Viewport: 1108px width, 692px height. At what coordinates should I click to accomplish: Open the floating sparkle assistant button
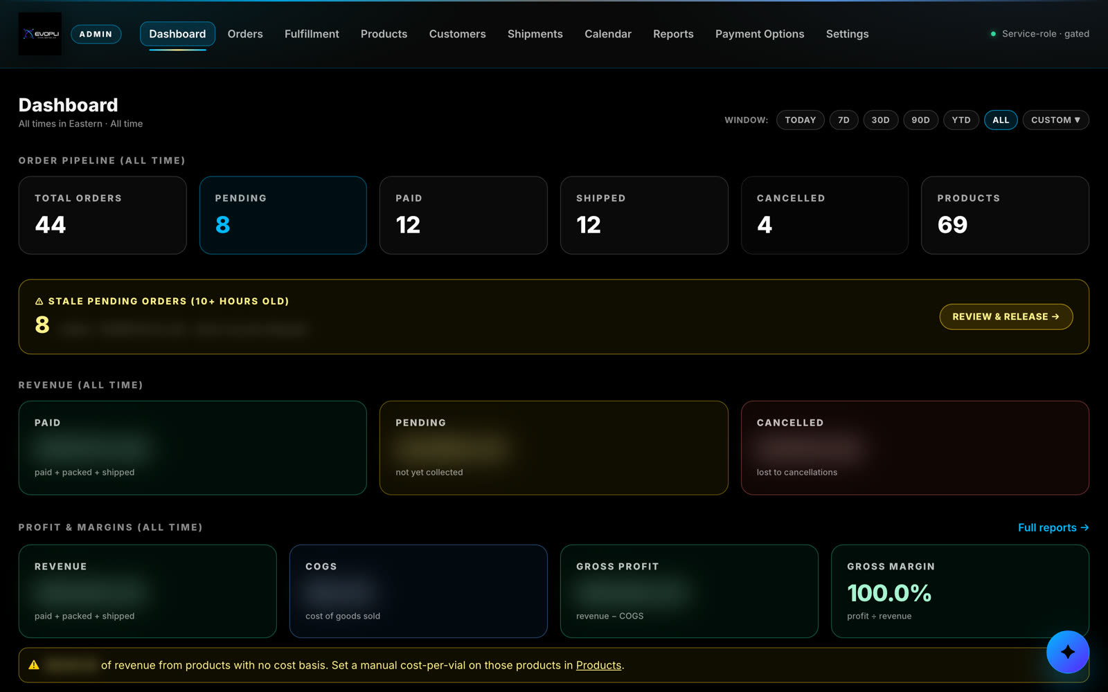pos(1067,652)
